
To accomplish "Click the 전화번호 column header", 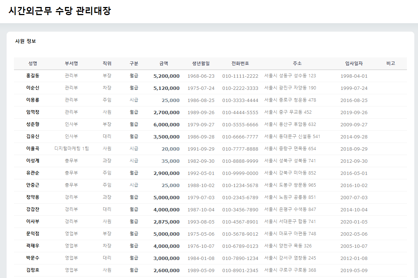I will click(240, 63).
